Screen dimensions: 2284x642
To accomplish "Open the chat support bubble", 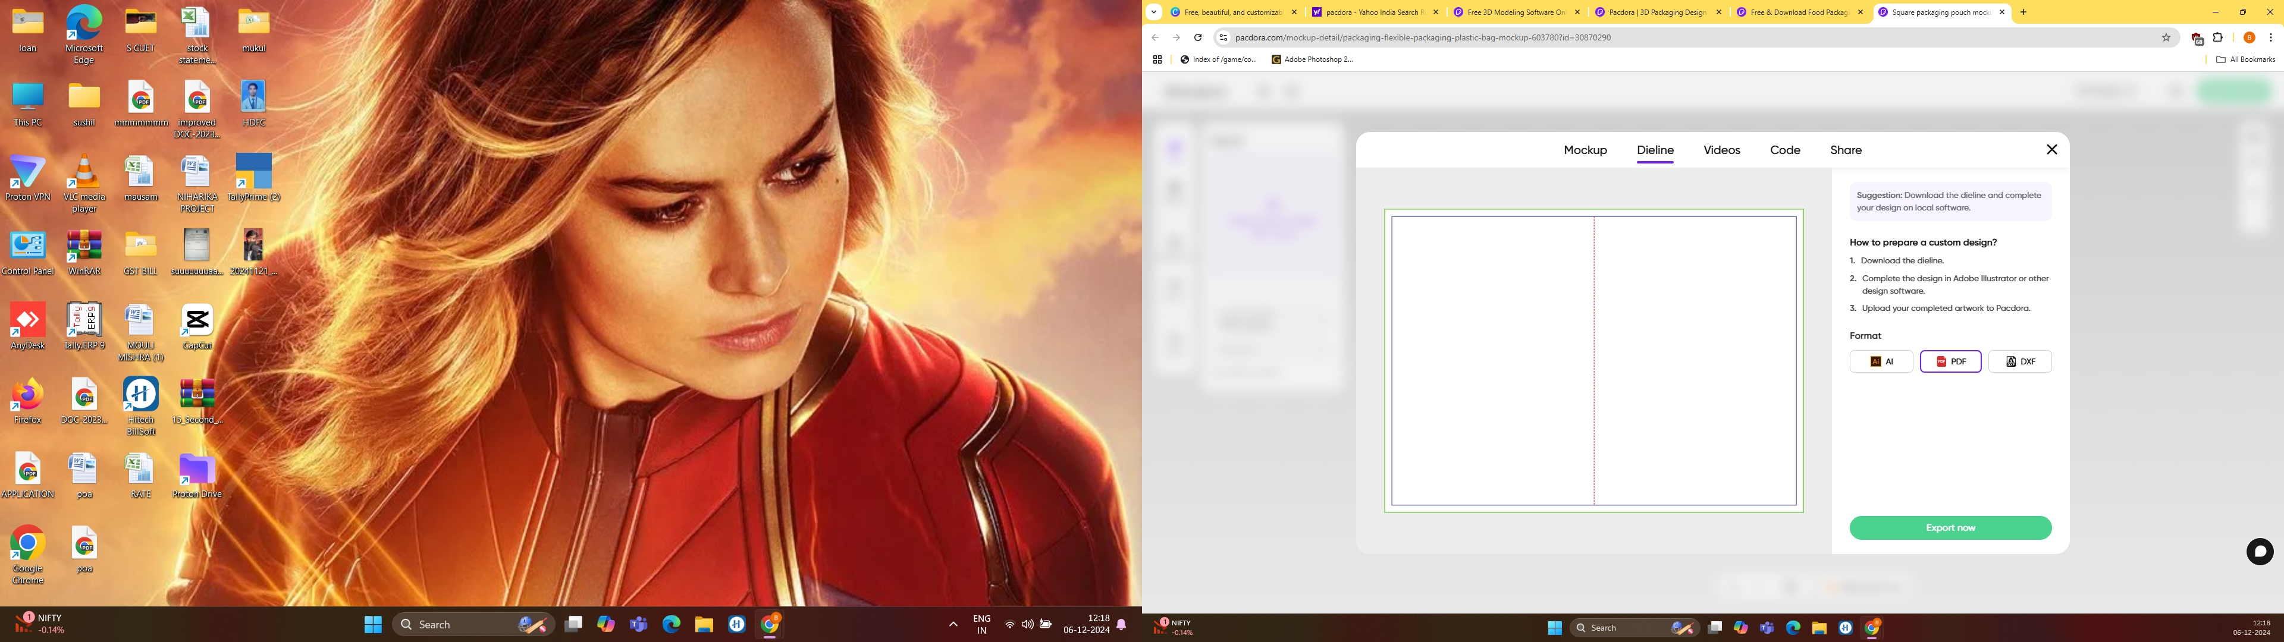I will pyautogui.click(x=2259, y=552).
